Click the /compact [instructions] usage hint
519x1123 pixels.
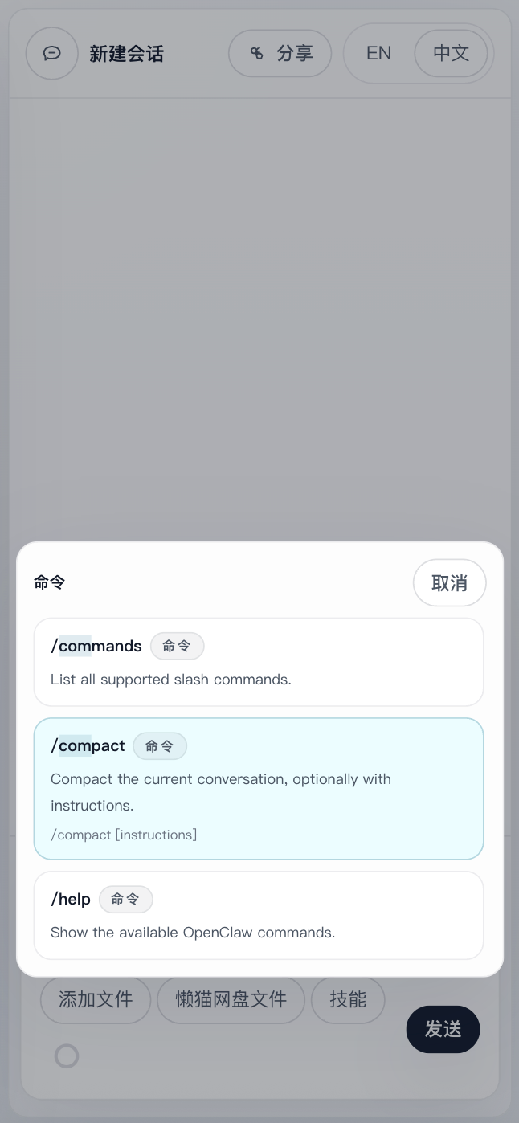point(124,835)
